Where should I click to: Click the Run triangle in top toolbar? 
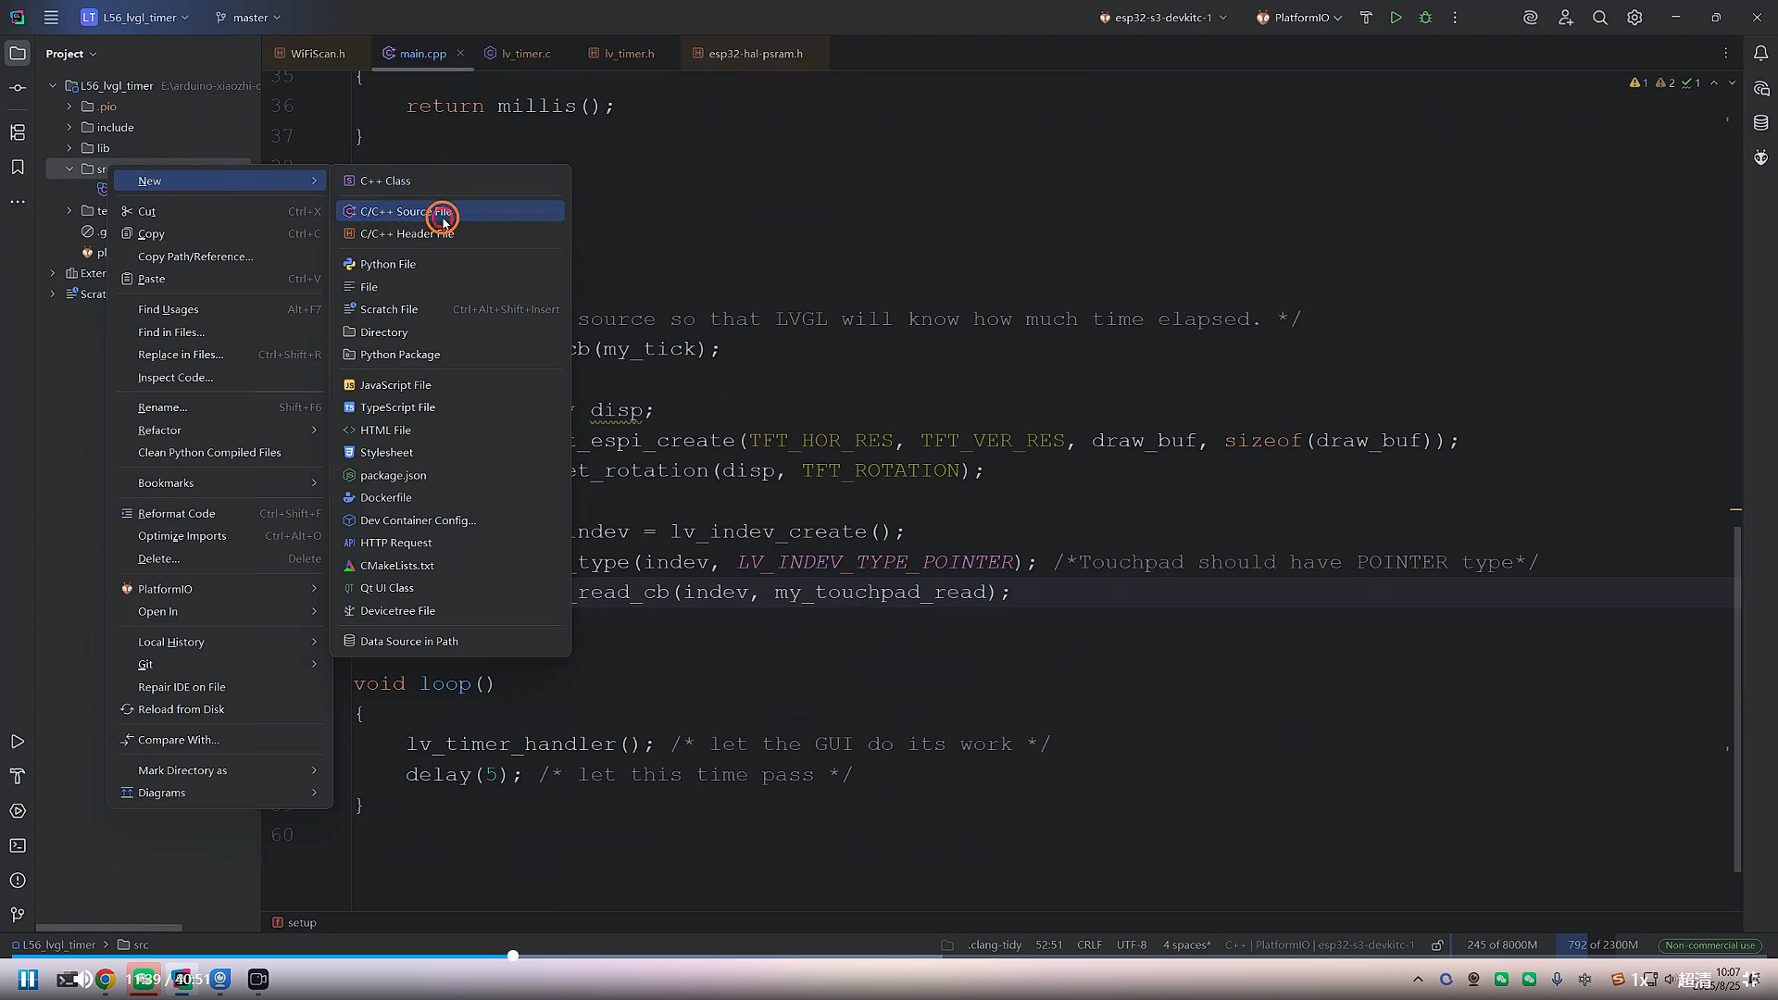pyautogui.click(x=1396, y=18)
